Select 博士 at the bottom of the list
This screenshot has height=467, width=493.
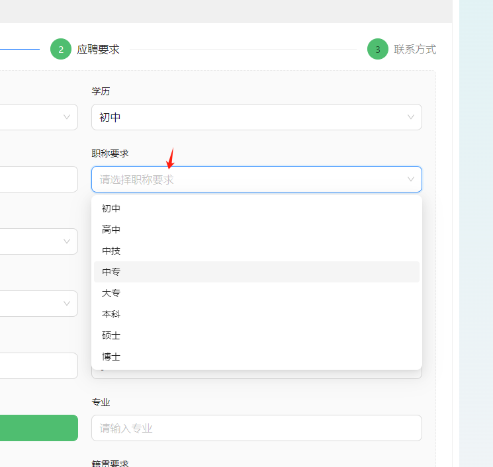click(111, 357)
